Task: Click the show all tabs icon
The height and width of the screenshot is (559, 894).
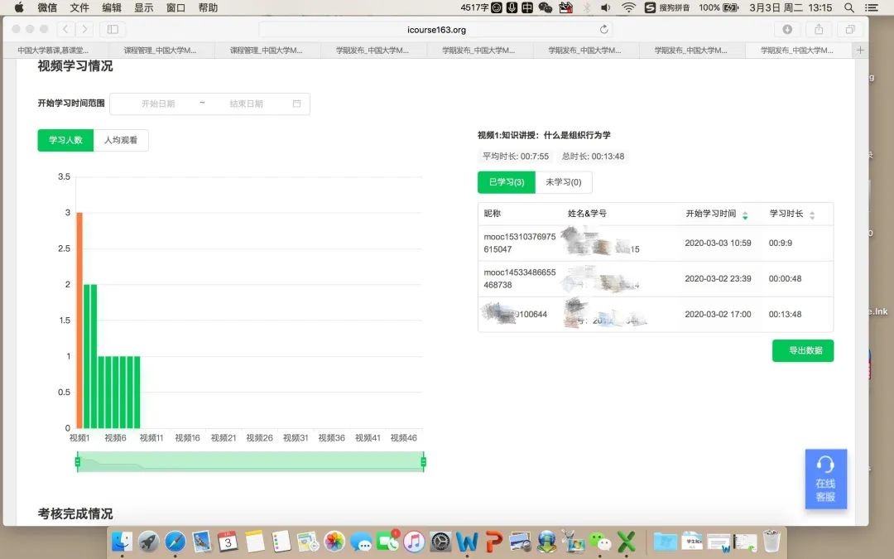Action: (x=849, y=29)
